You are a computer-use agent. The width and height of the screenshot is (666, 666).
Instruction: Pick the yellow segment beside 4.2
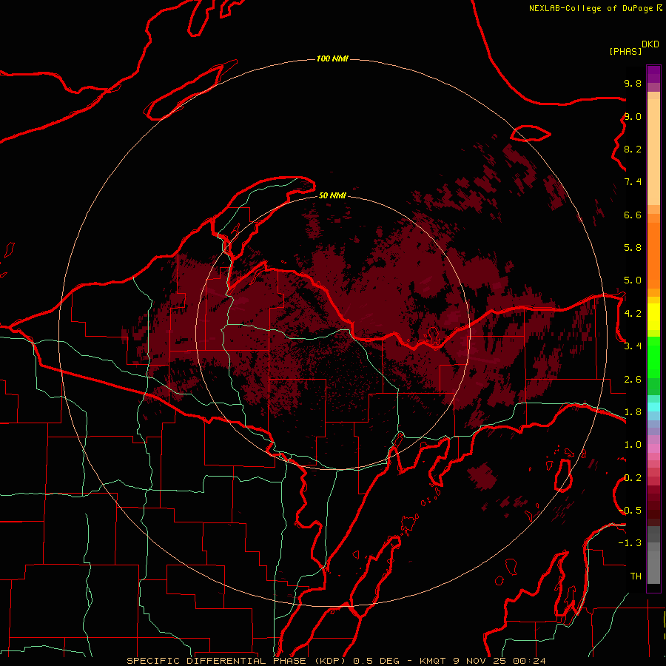(653, 317)
